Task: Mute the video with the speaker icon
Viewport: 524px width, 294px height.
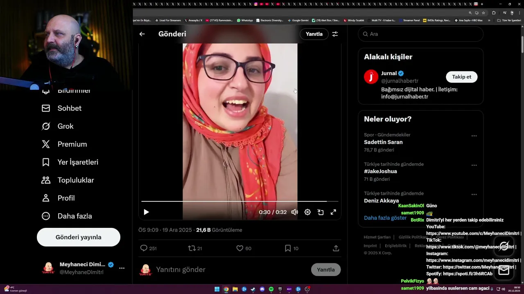Action: (294, 212)
